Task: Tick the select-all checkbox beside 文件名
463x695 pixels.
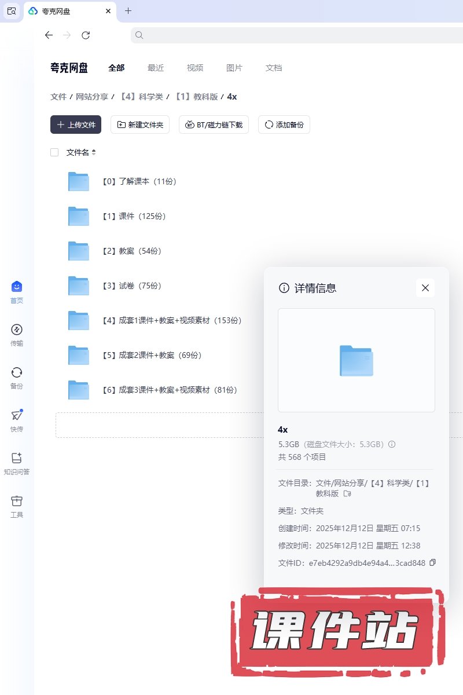Action: point(54,152)
